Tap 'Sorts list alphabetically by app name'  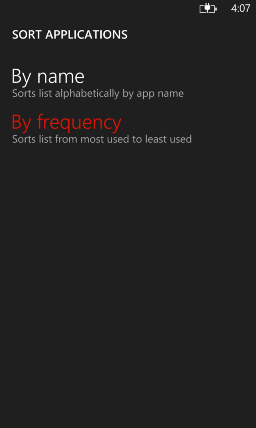[x=98, y=93]
